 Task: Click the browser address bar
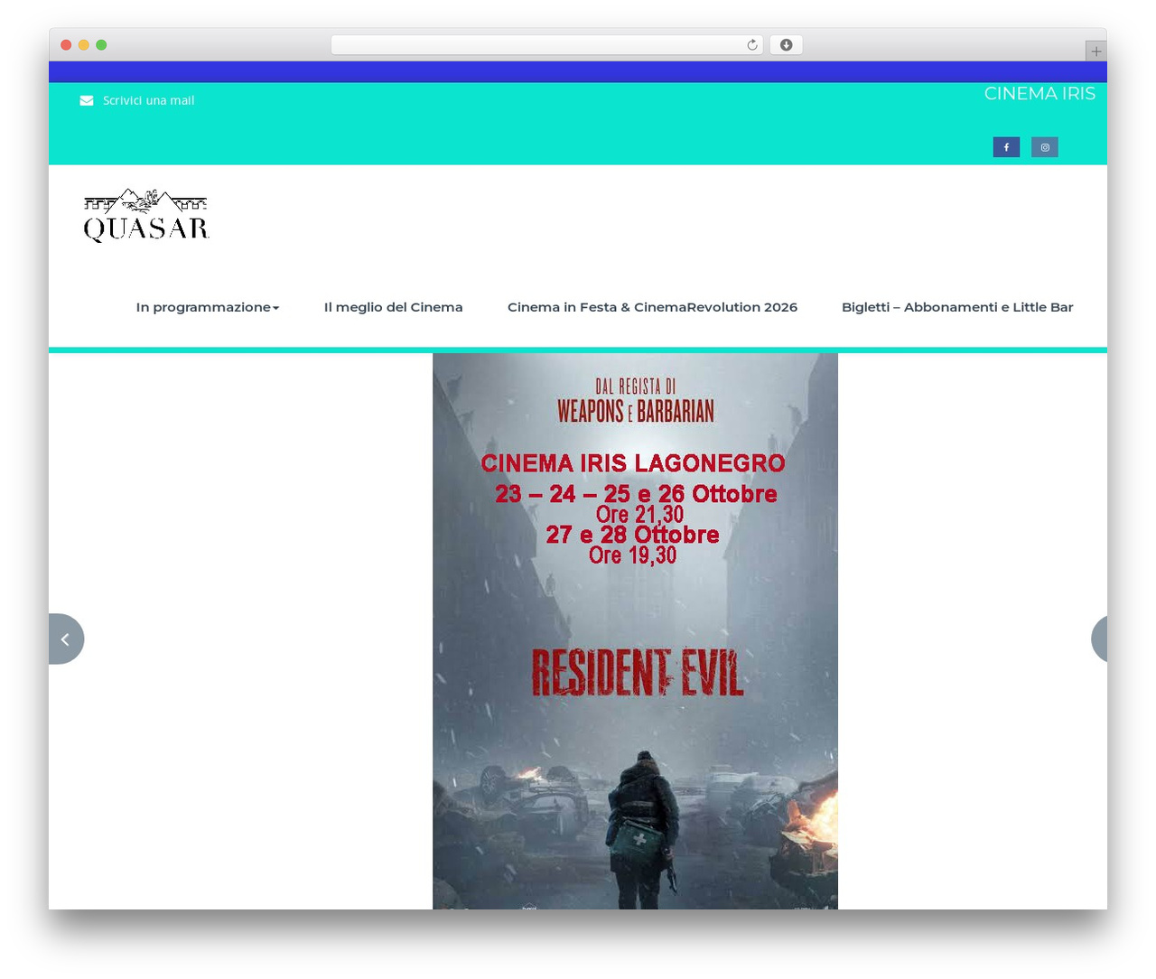[547, 45]
